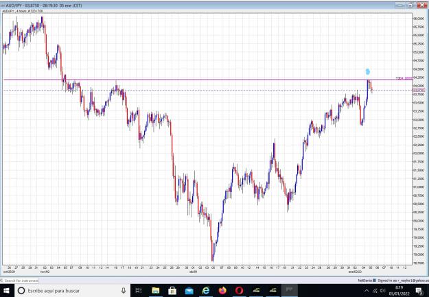Image resolution: width=429 pixels, height=297 pixels.
Task: Click the 'Signed in as' status text
Action: point(402,281)
